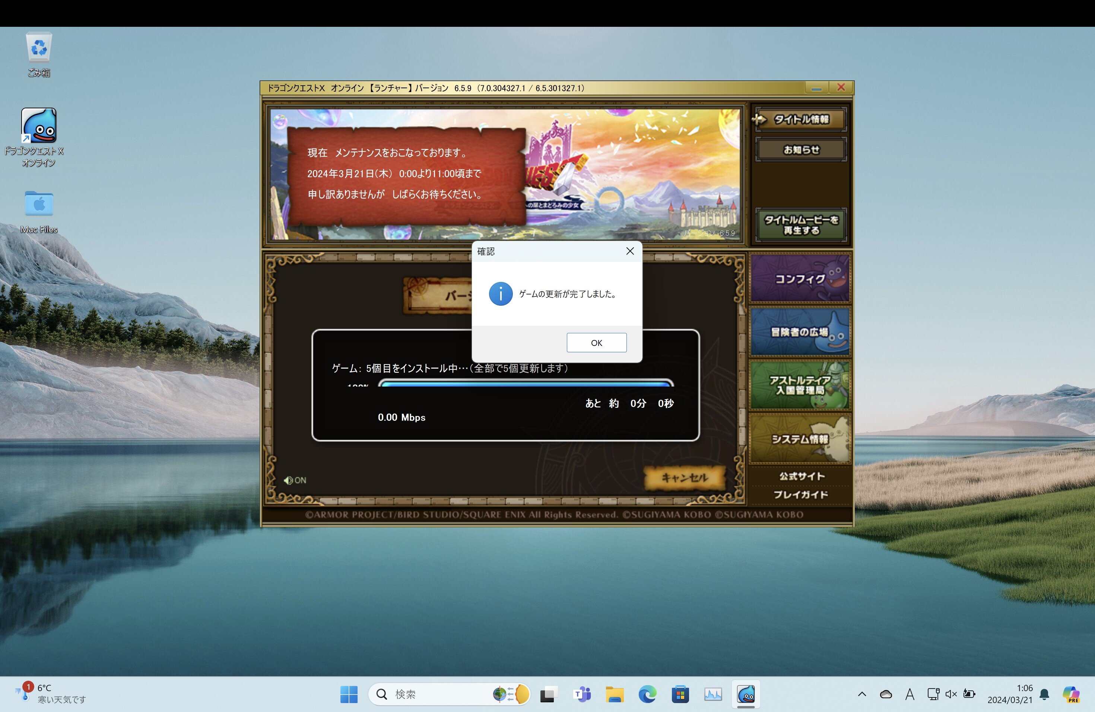Switch IME input mode A indicator
1095x712 pixels.
[x=910, y=694]
